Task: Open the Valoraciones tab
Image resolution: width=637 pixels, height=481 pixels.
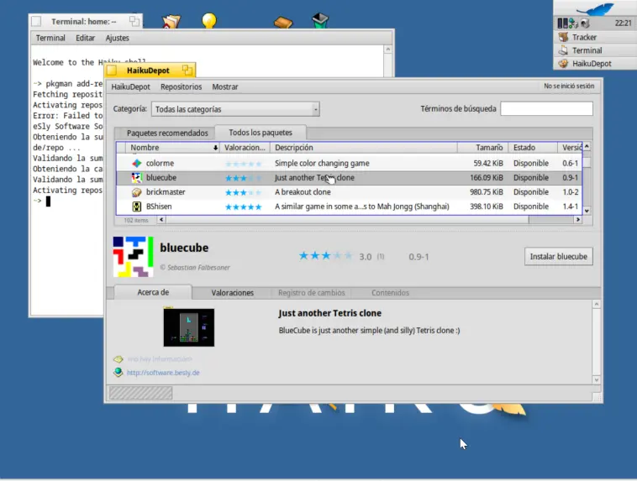Action: coord(233,293)
